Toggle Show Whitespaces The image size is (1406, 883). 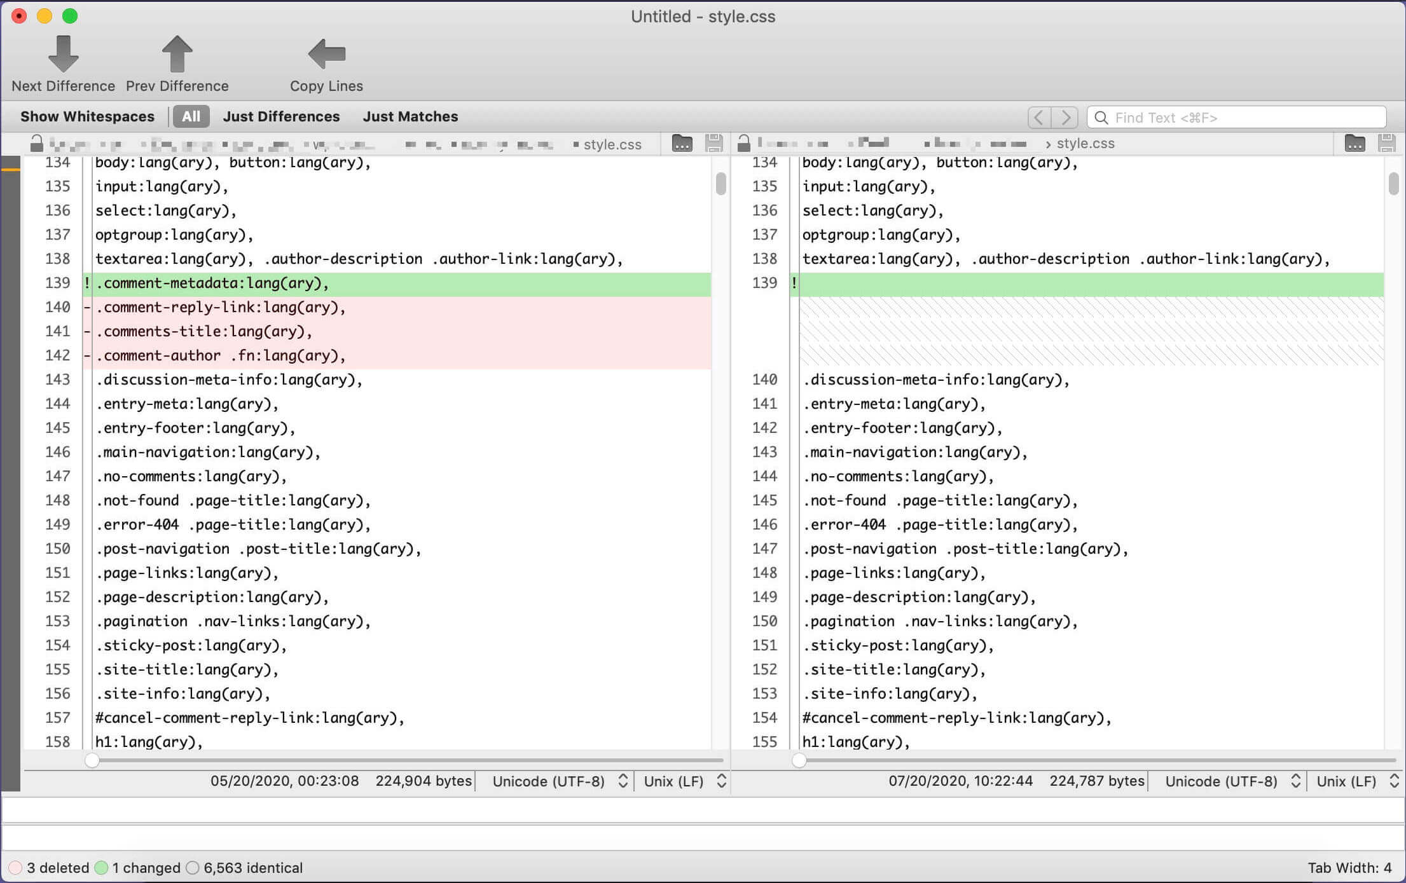[87, 116]
